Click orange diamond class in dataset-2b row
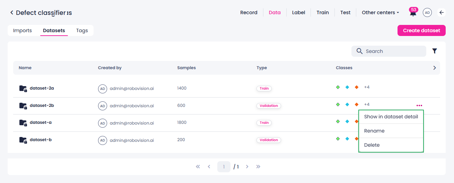Image resolution: width=454 pixels, height=183 pixels. tap(357, 104)
